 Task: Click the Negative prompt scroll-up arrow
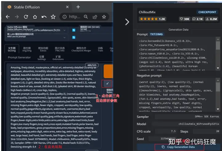(218, 80)
